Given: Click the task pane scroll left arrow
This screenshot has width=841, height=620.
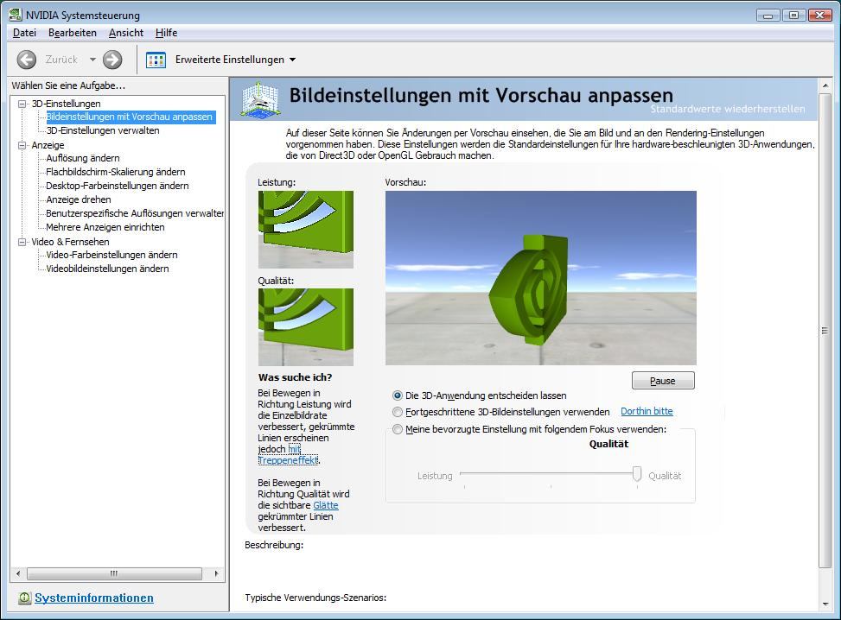Looking at the screenshot, I should pyautogui.click(x=18, y=573).
